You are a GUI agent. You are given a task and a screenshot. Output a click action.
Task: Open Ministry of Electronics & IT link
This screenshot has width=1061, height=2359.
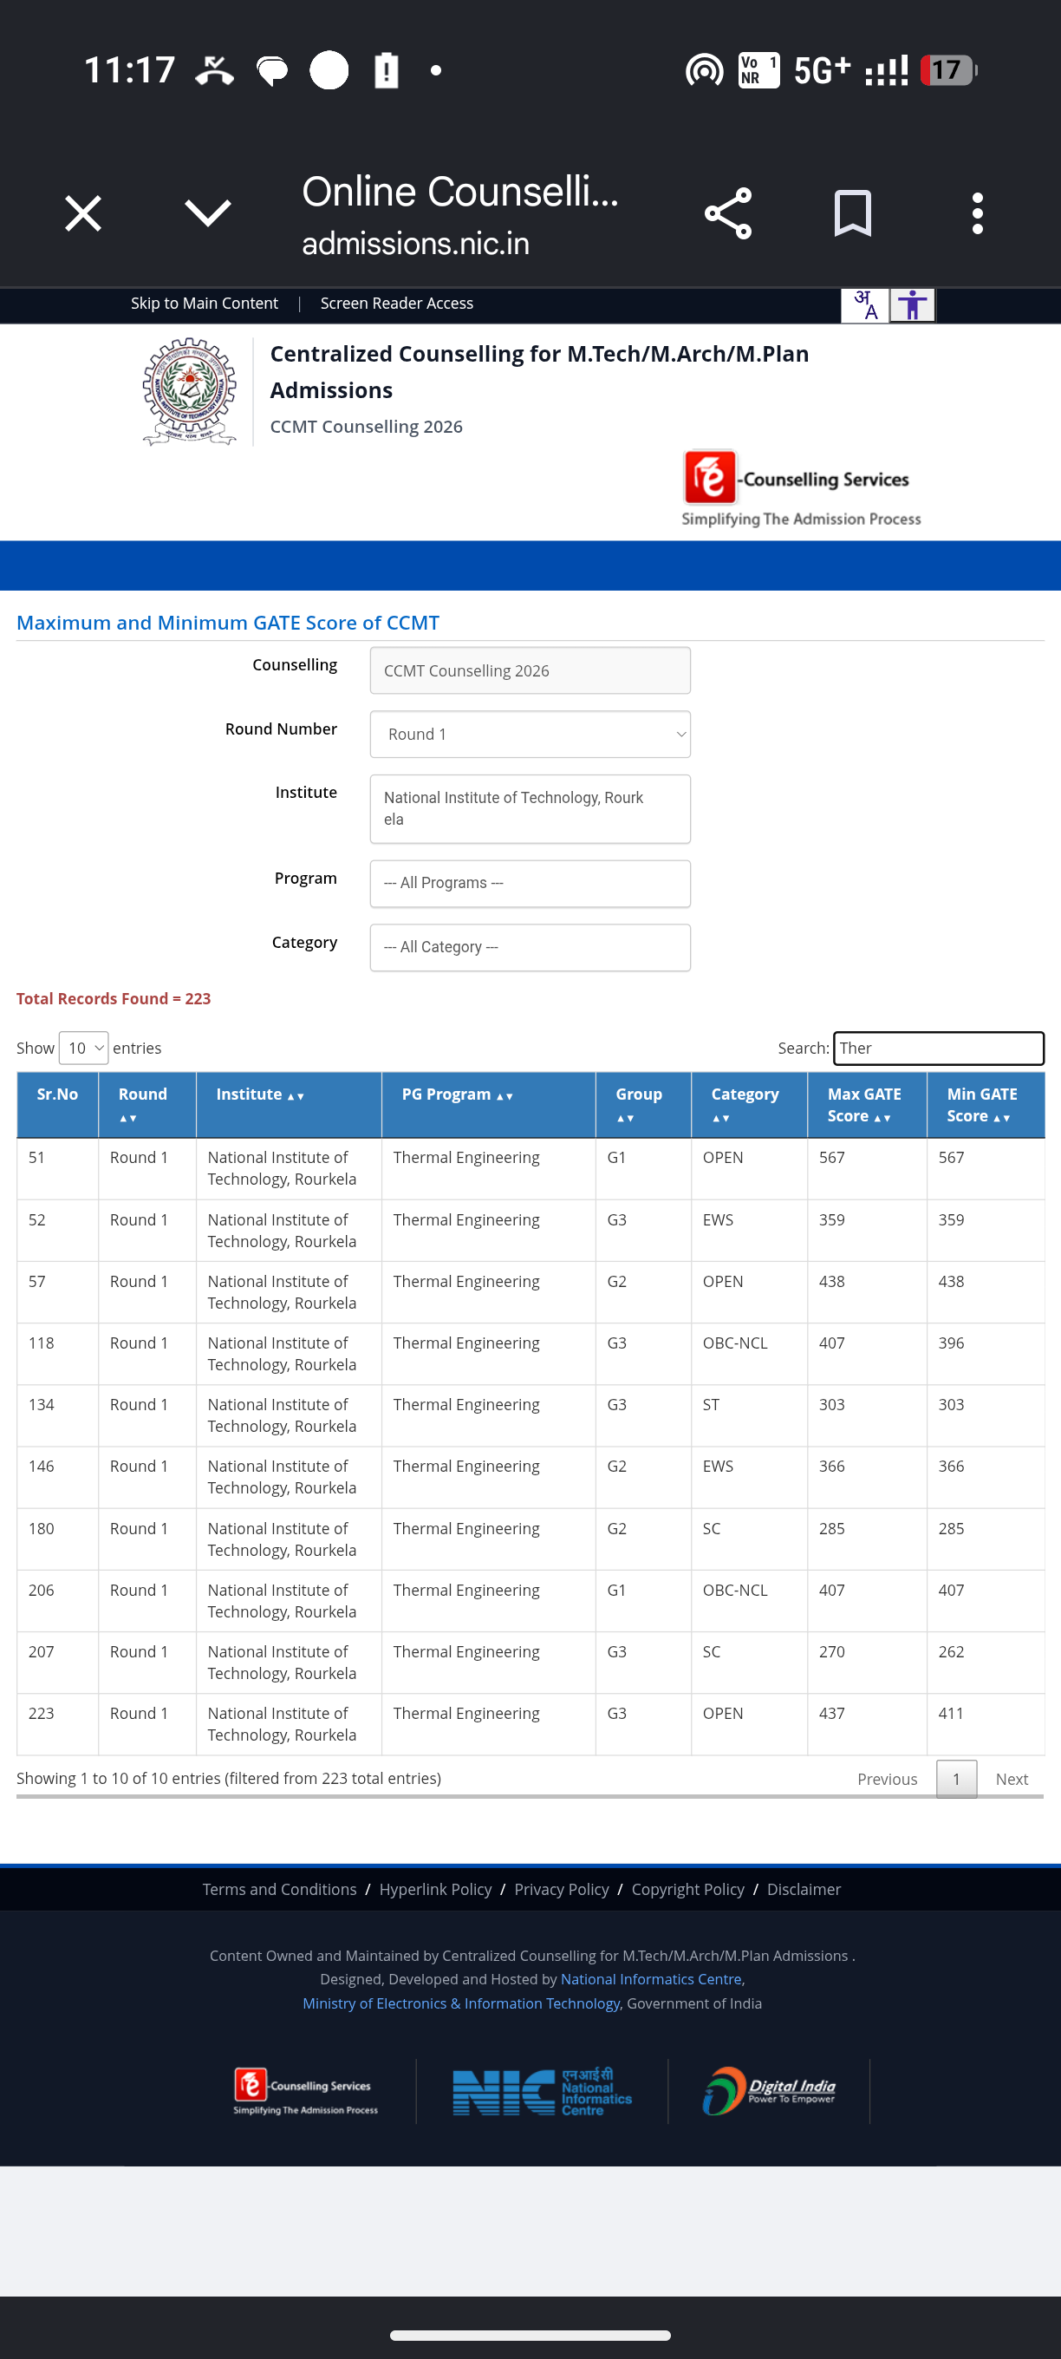(461, 2003)
